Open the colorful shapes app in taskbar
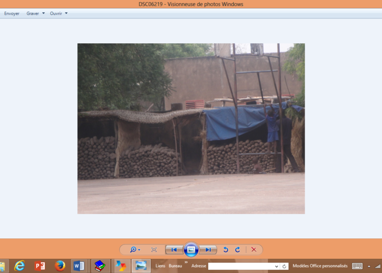Image resolution: width=382 pixels, height=273 pixels. (121, 266)
